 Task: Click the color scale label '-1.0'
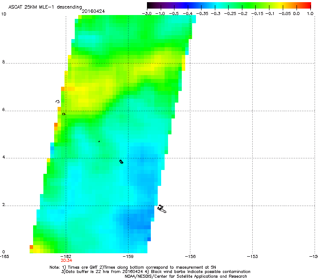pos(160,14)
